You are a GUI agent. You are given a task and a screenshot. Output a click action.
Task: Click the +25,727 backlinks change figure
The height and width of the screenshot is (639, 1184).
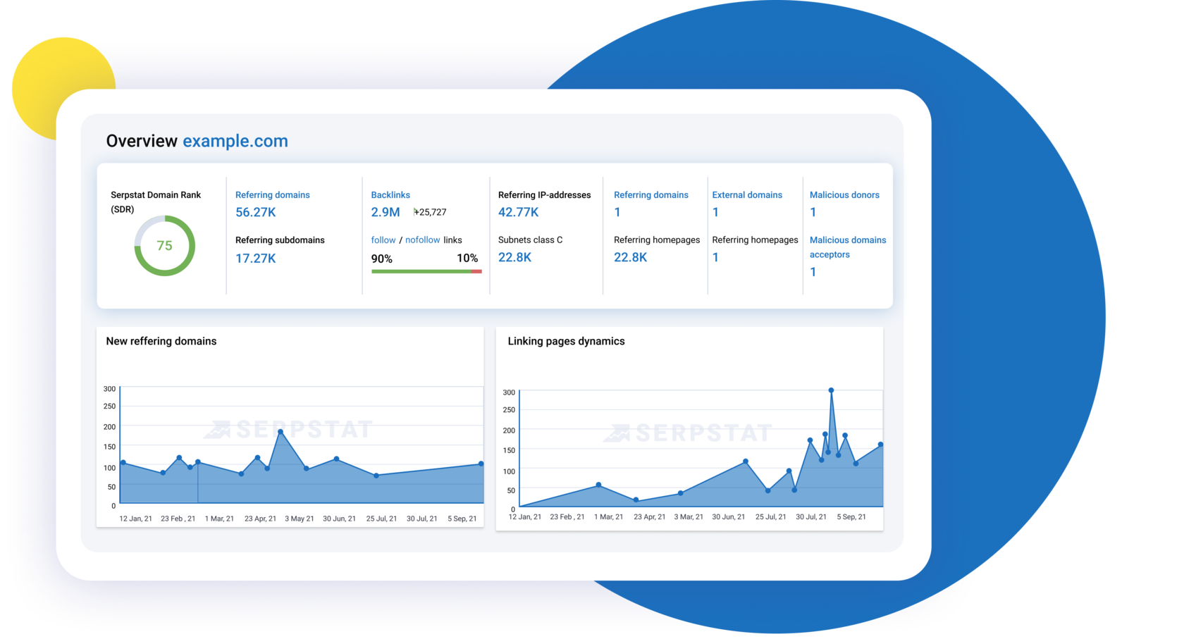[x=430, y=212]
